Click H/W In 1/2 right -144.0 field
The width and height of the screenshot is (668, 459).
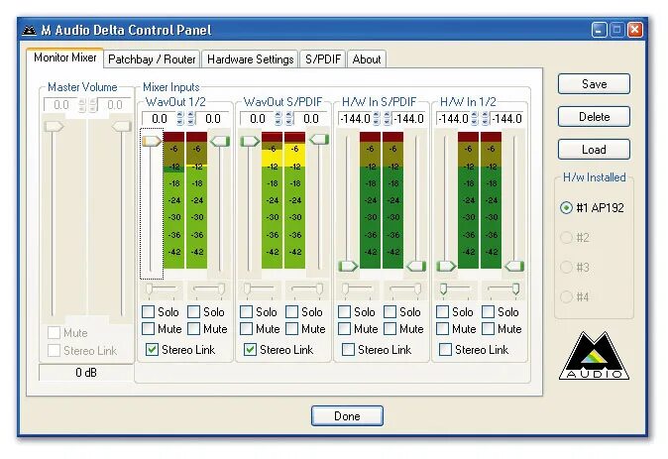pos(507,119)
